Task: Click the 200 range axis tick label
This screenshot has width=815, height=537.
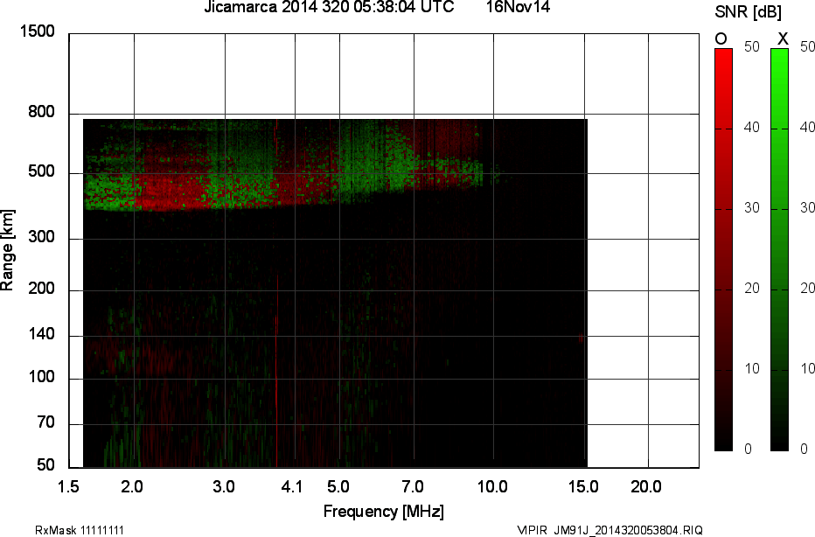Action: pos(42,289)
